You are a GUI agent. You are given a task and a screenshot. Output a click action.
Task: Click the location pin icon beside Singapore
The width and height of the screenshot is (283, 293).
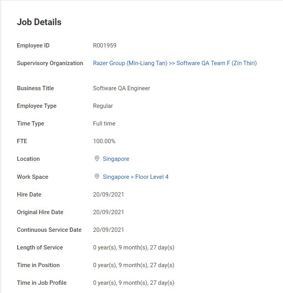click(97, 158)
